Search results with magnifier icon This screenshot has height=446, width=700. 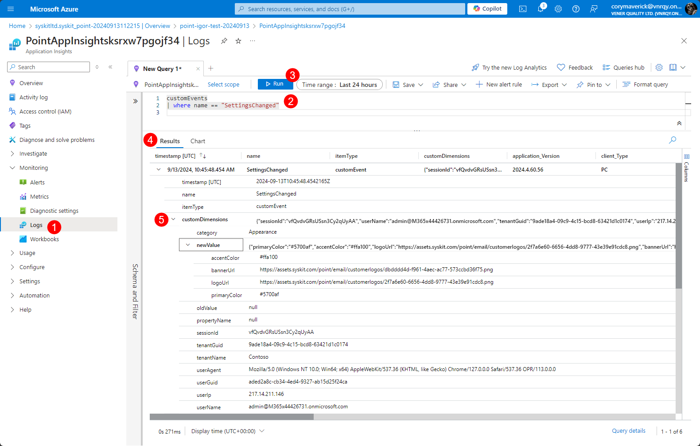coord(673,140)
